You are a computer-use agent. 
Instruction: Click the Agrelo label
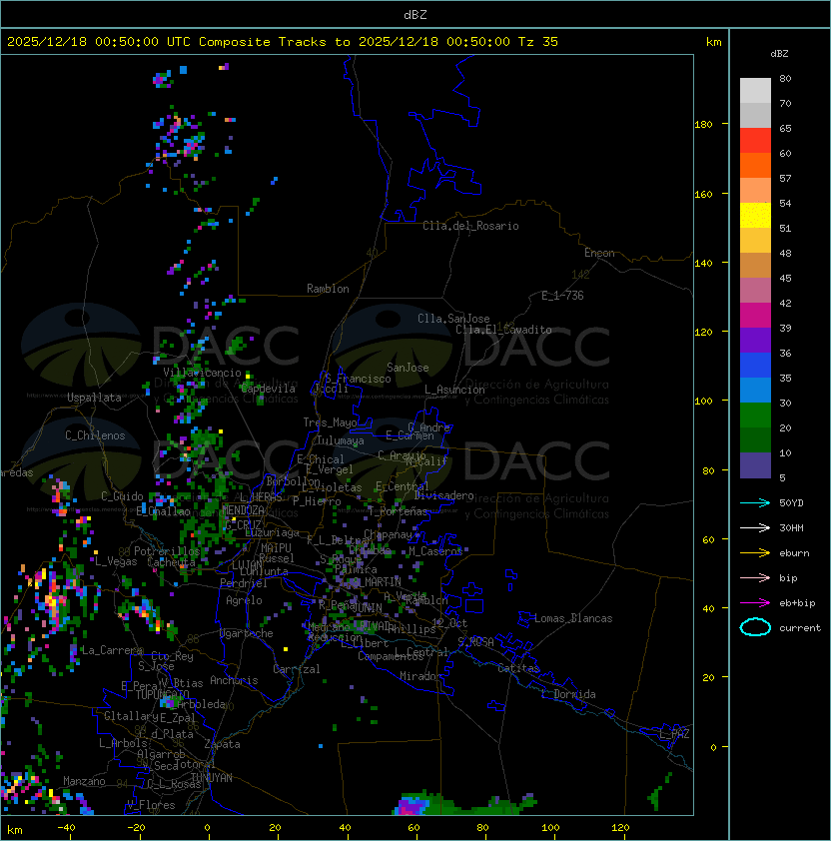click(x=244, y=600)
